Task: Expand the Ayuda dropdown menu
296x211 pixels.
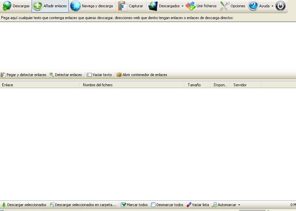Action: 272,6
